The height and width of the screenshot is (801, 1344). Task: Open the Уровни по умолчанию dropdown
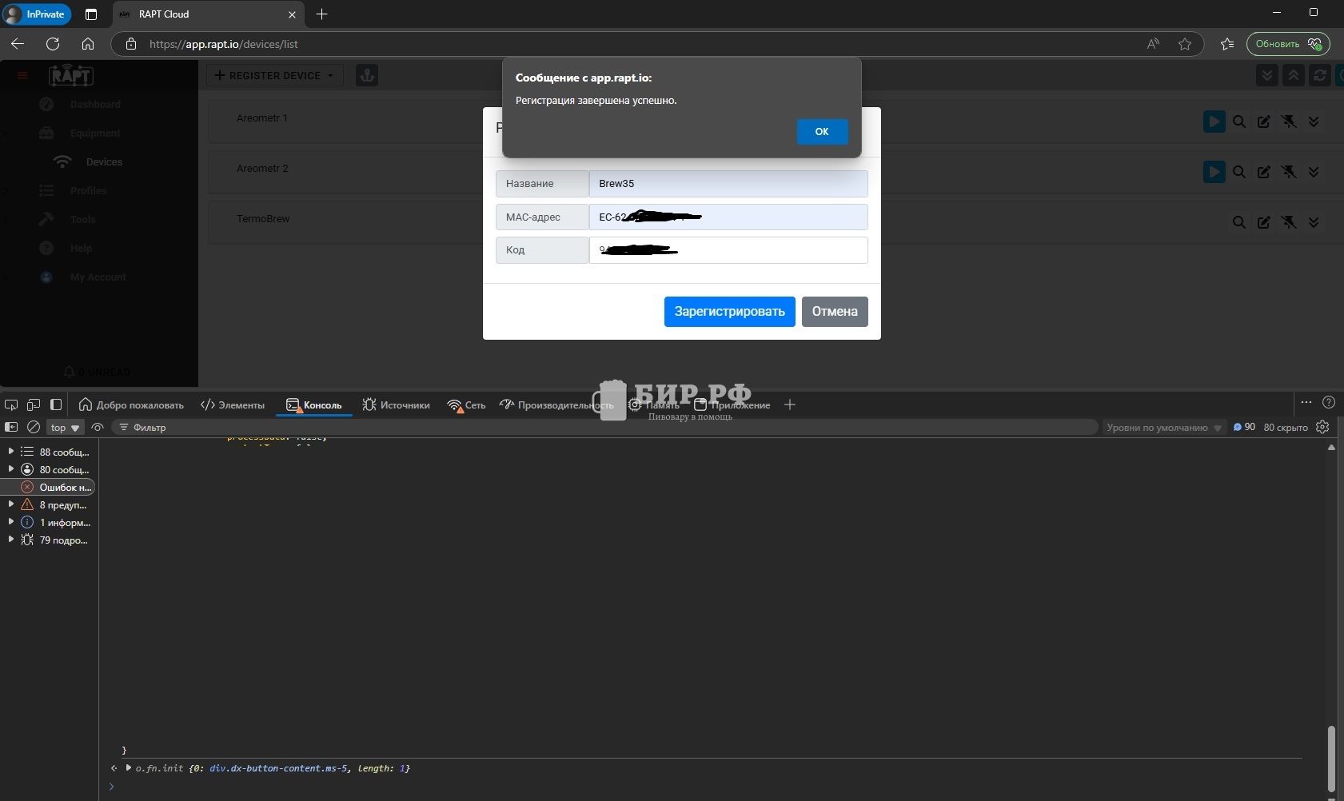pos(1163,428)
